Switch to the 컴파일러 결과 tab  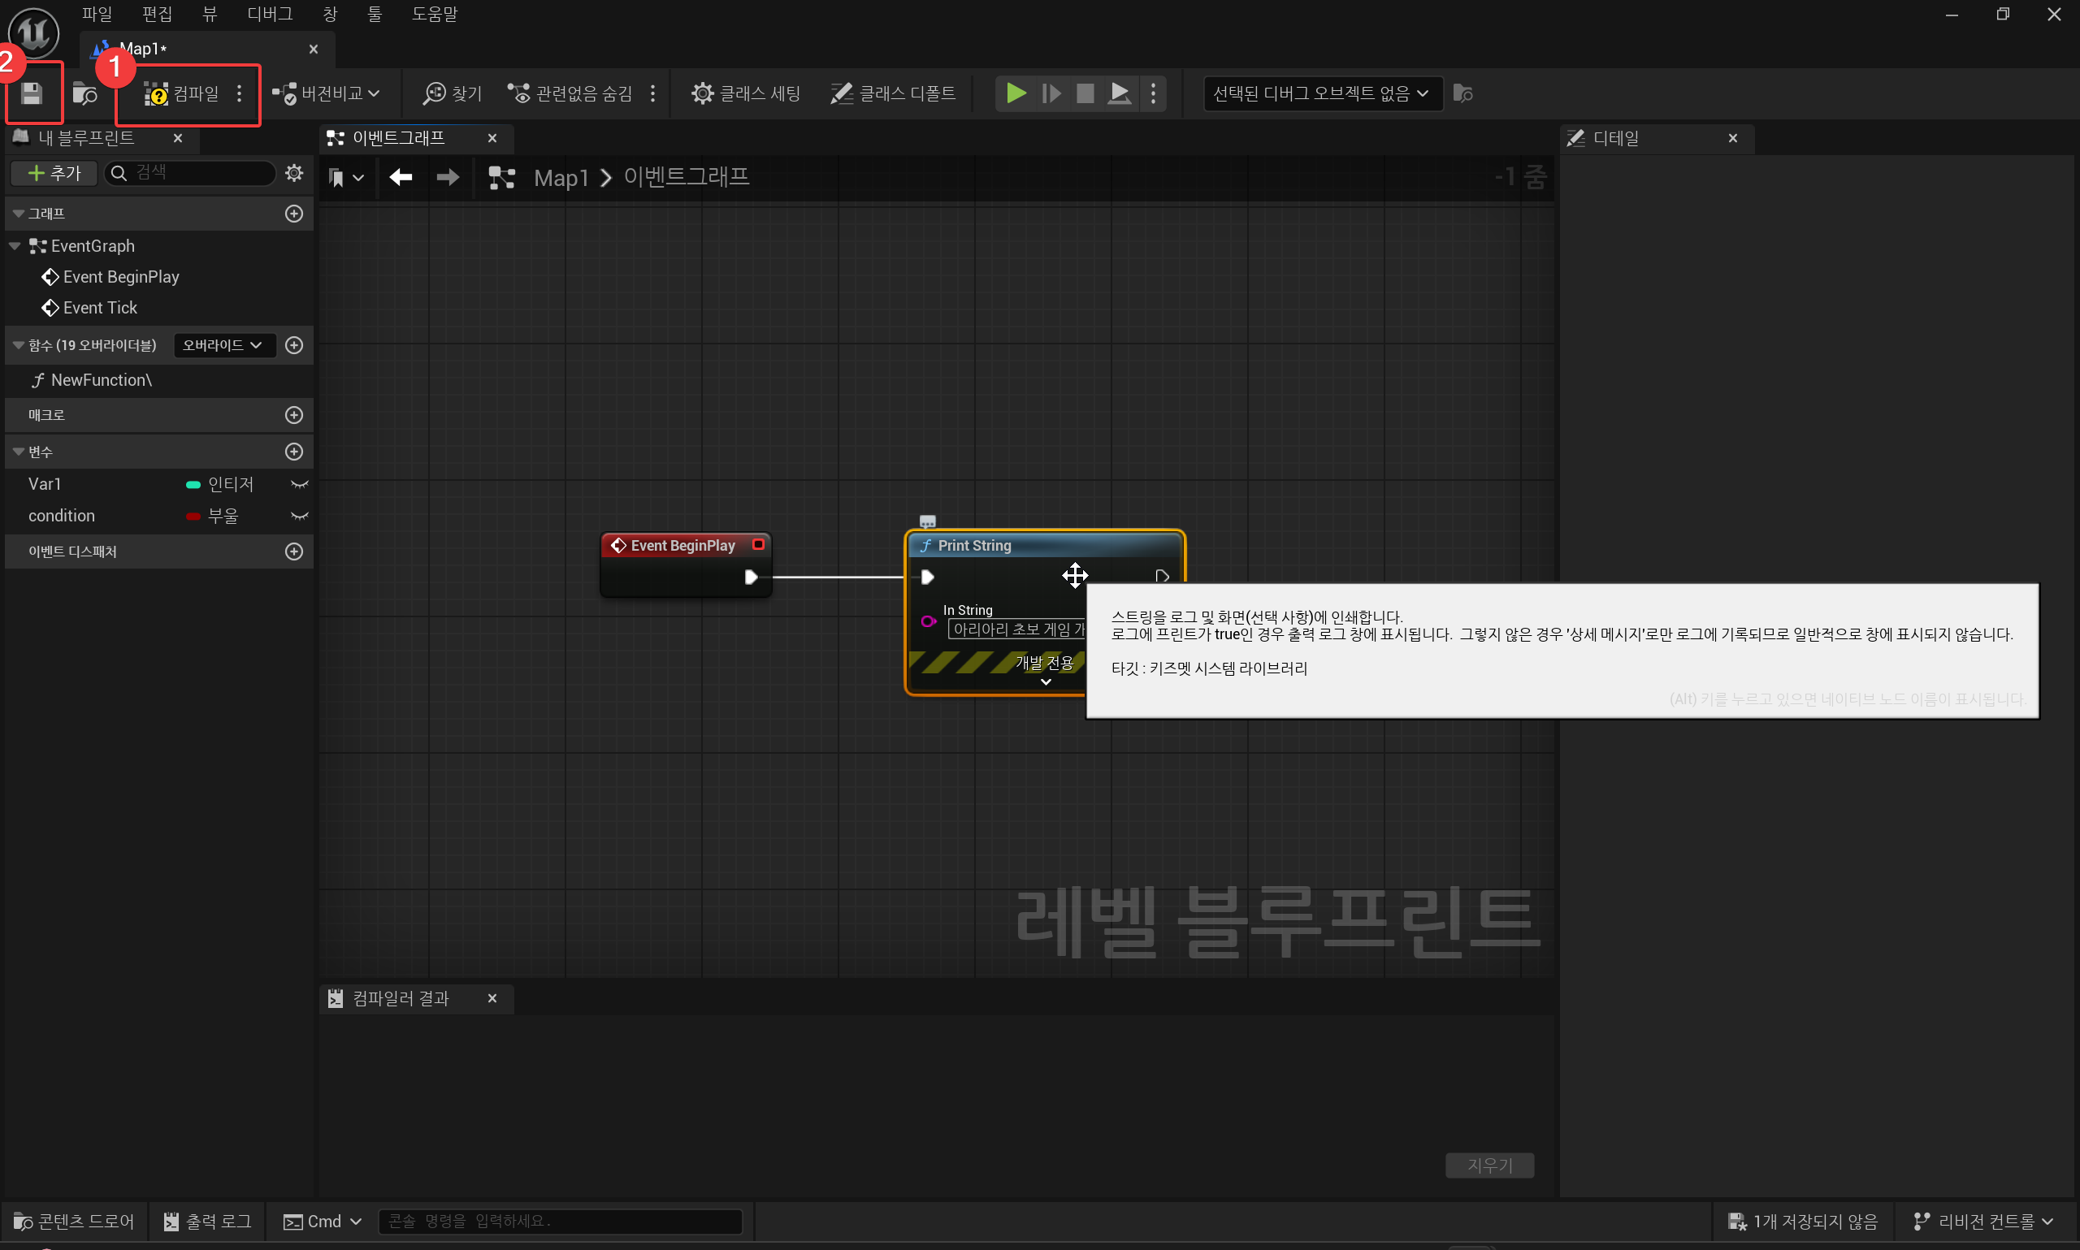(x=401, y=998)
